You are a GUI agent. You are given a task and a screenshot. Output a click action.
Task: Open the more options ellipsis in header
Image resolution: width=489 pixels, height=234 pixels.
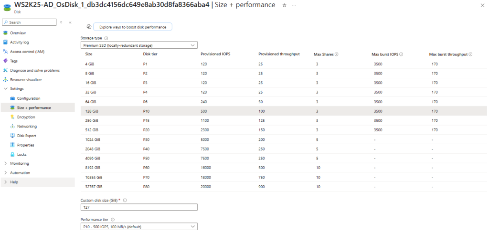[x=293, y=5]
